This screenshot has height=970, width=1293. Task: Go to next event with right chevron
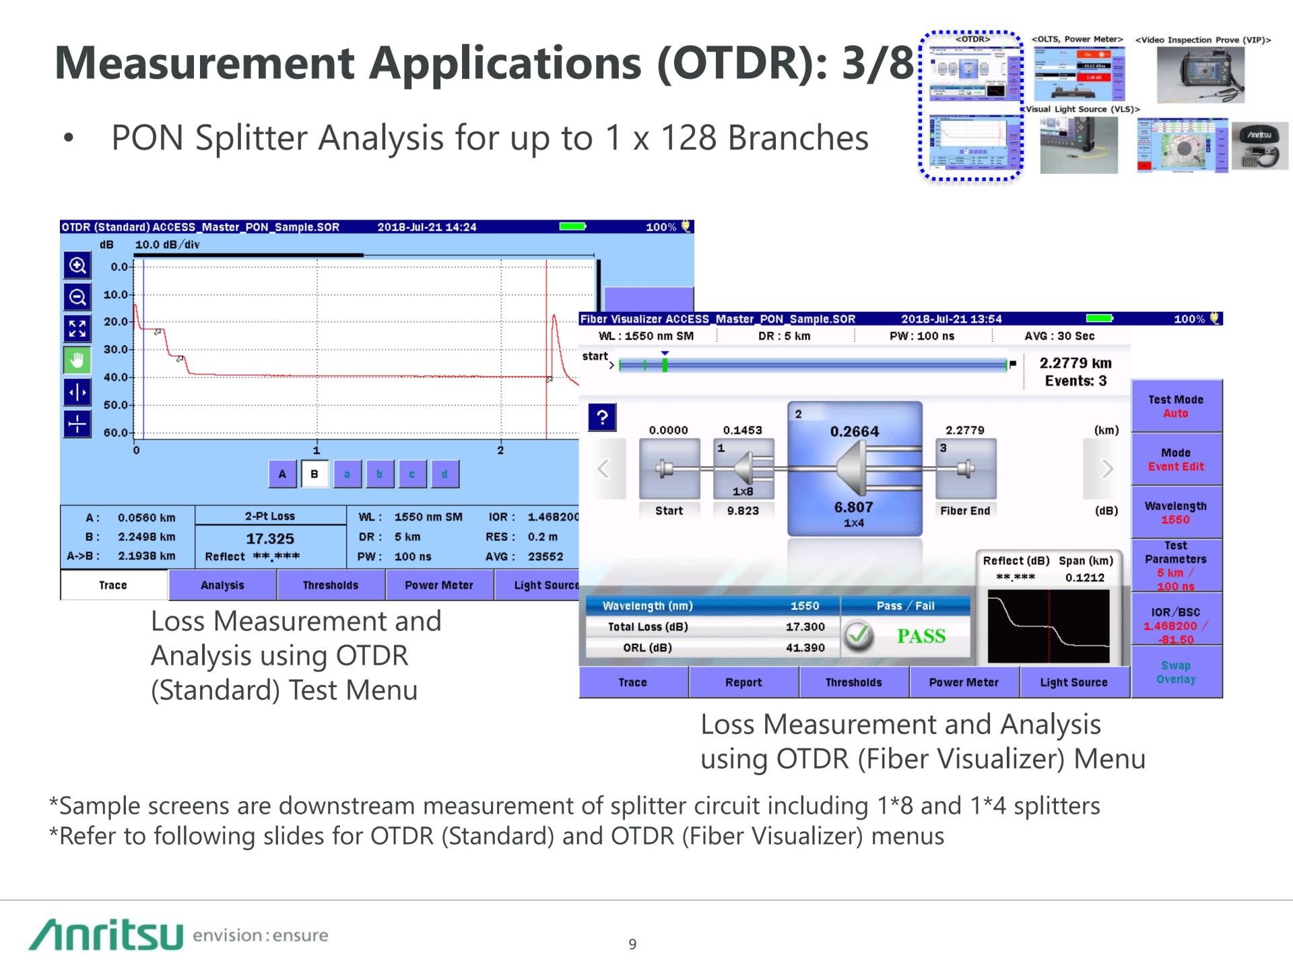[1106, 469]
